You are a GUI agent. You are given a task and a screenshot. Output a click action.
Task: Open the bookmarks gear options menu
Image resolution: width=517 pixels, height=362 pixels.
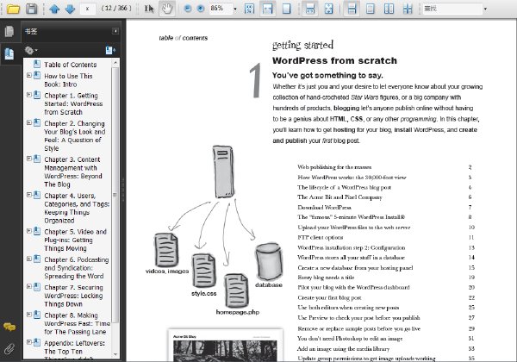click(31, 50)
